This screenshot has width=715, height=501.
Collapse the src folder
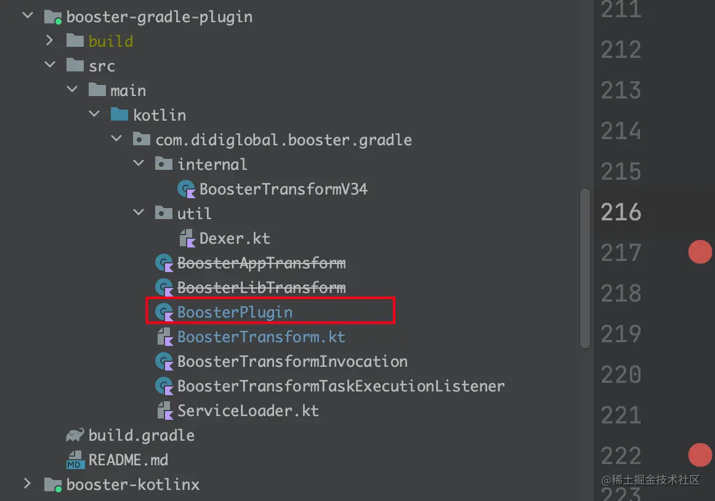pyautogui.click(x=50, y=65)
